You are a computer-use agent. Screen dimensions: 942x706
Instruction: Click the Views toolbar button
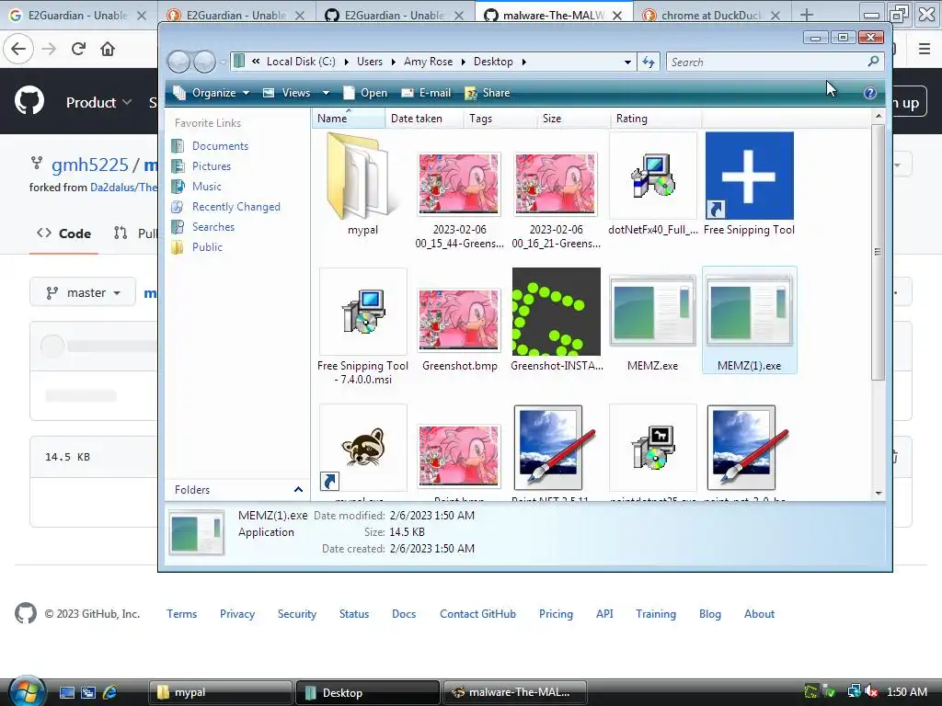click(287, 93)
